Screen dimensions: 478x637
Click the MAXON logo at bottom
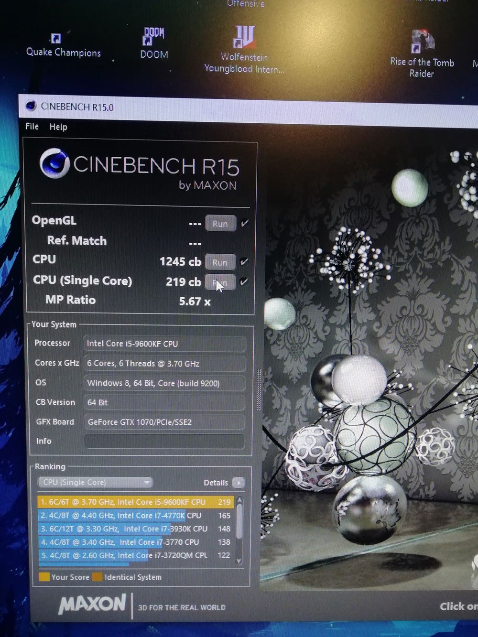point(93,605)
